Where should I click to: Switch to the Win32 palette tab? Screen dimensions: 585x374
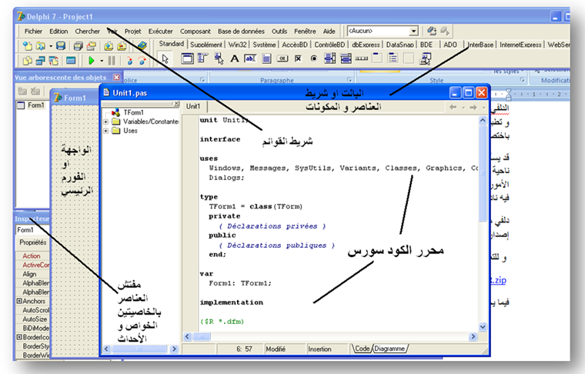(237, 45)
